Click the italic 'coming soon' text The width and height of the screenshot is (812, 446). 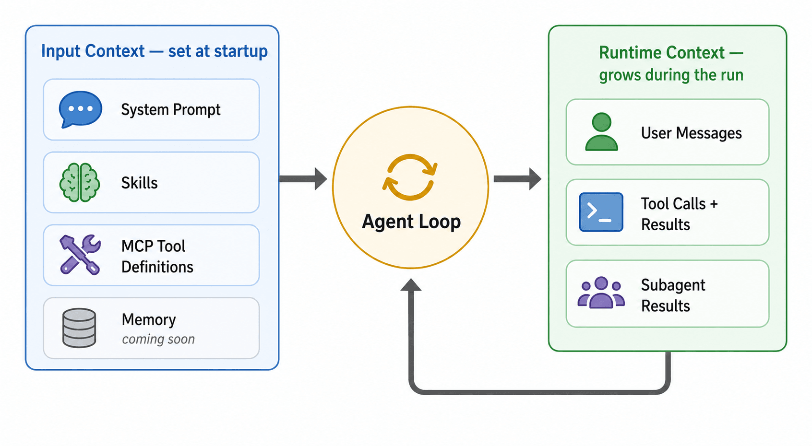[x=158, y=340]
